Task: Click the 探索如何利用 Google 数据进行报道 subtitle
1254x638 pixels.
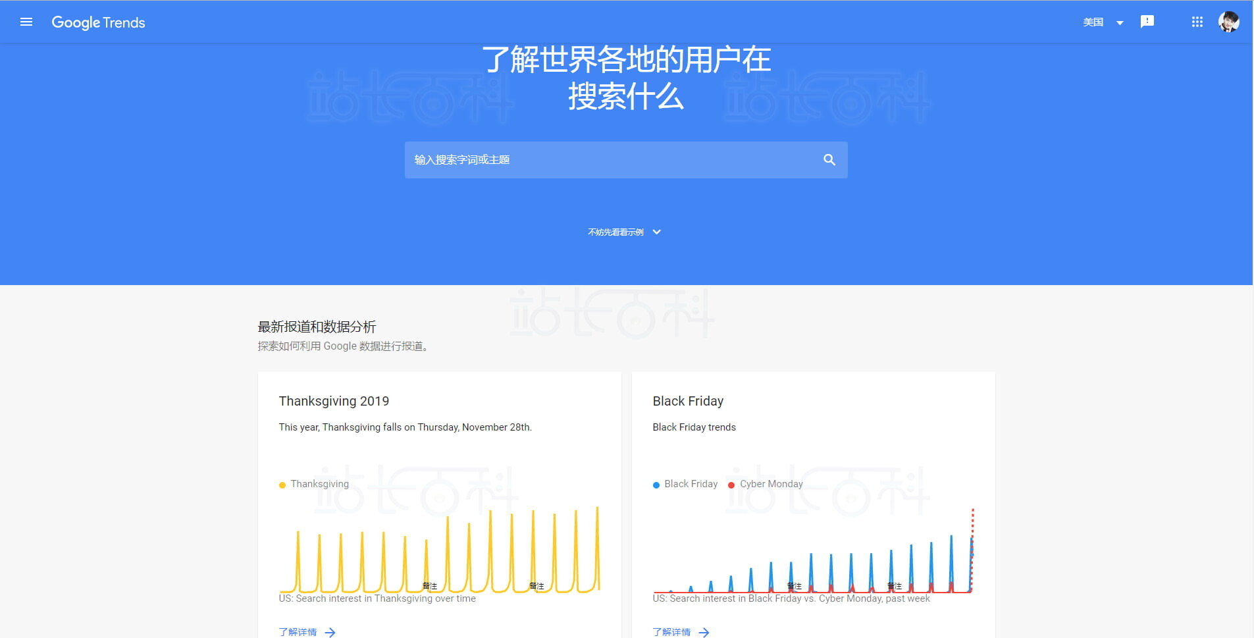Action: 343,346
